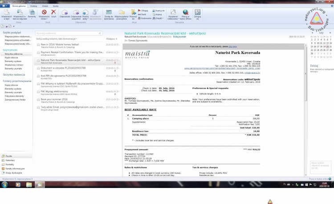The height and width of the screenshot is (204, 334).
Task: Select 'Dokument w sztodze' email
Action: (x=78, y=69)
